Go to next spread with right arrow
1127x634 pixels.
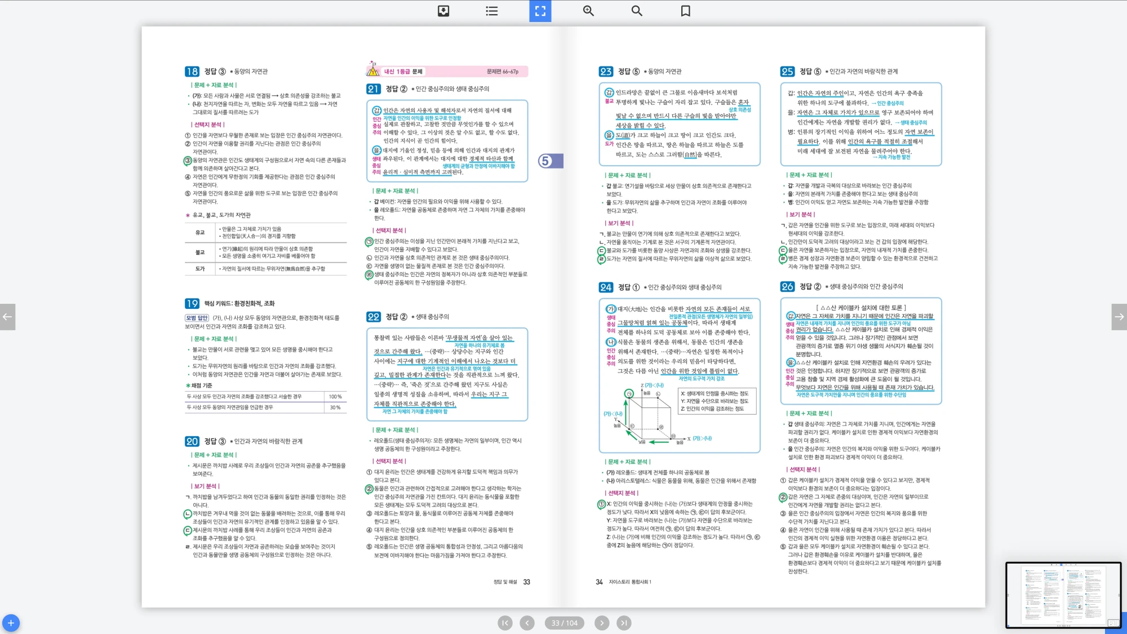(x=1119, y=317)
